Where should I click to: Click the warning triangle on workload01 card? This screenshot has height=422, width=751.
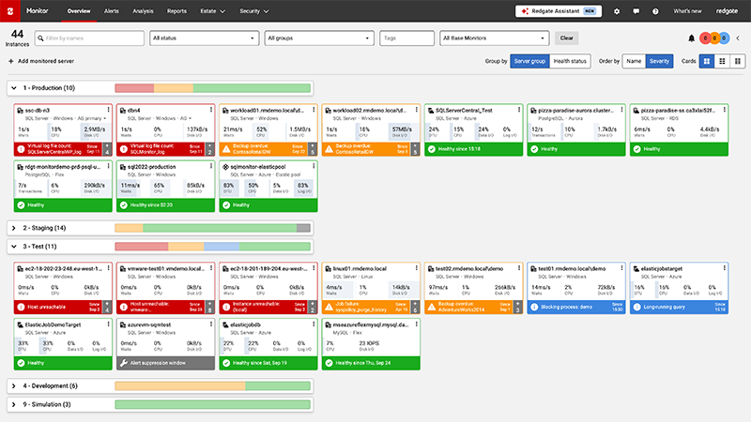pos(226,149)
